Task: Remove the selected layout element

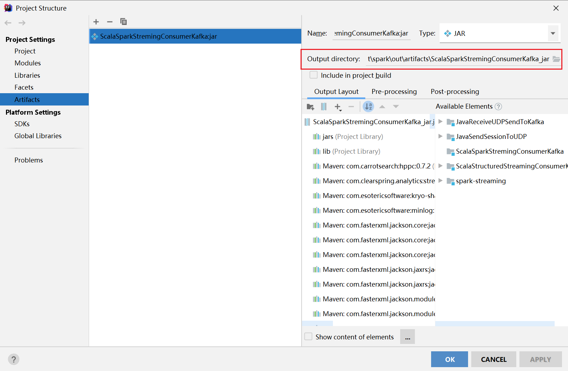Action: coord(351,107)
